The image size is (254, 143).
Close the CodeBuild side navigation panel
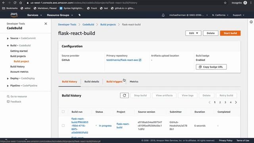(x=46, y=24)
